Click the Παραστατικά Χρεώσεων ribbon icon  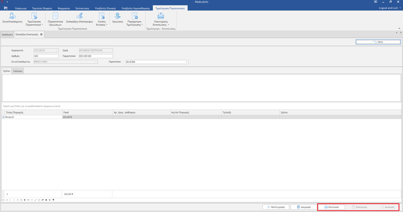click(55, 19)
